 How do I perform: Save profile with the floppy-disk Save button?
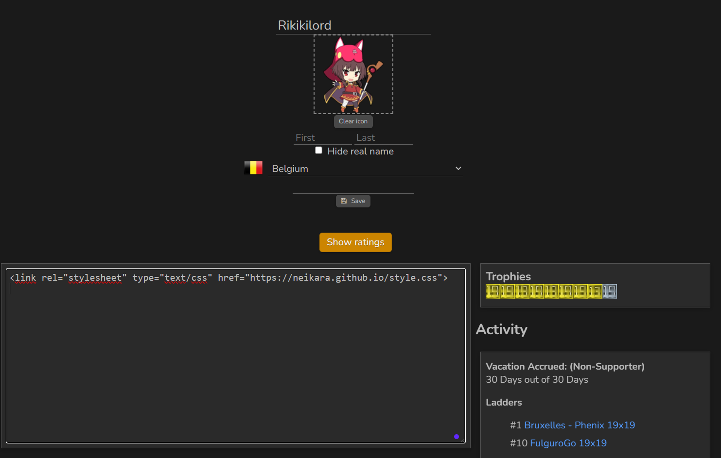point(353,201)
